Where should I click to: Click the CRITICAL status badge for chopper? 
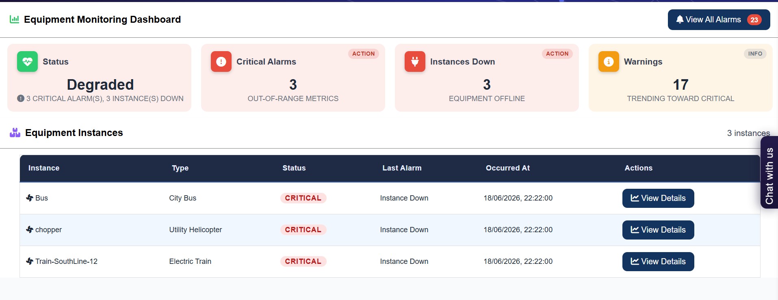(303, 230)
